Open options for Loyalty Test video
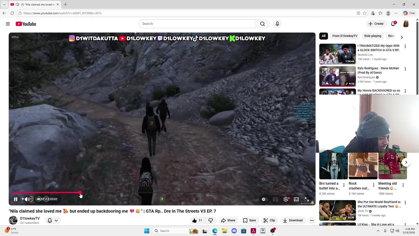This screenshot has height=236, width=419. (405, 203)
